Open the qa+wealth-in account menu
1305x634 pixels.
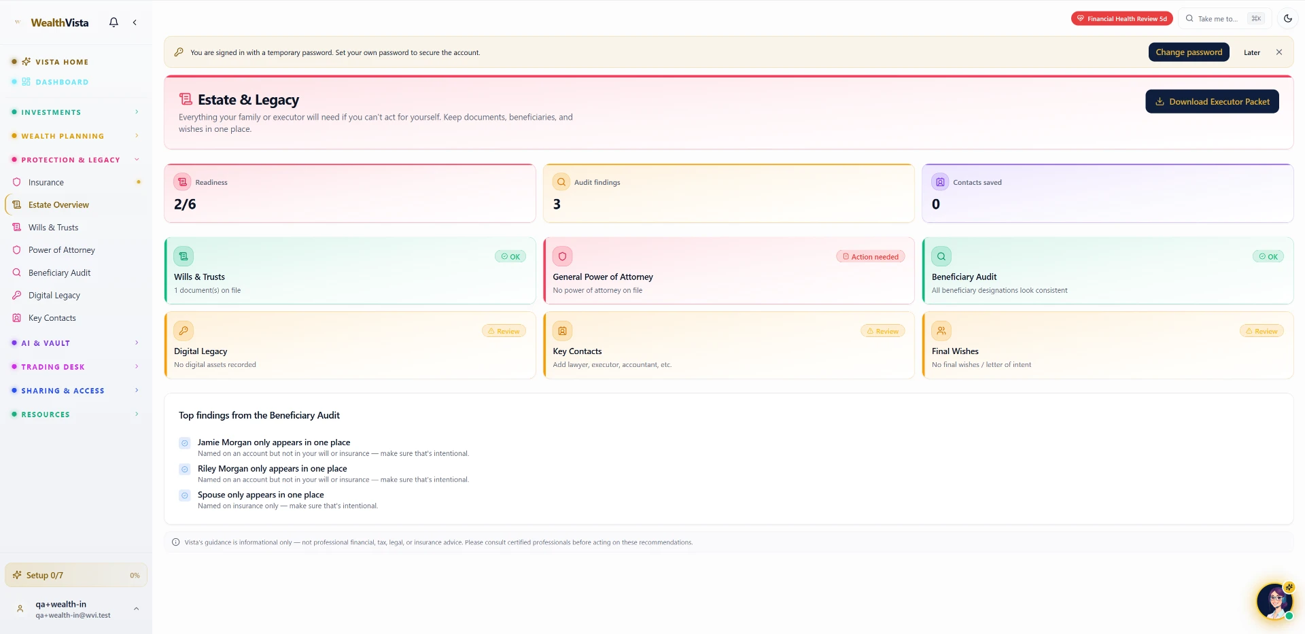pos(76,609)
